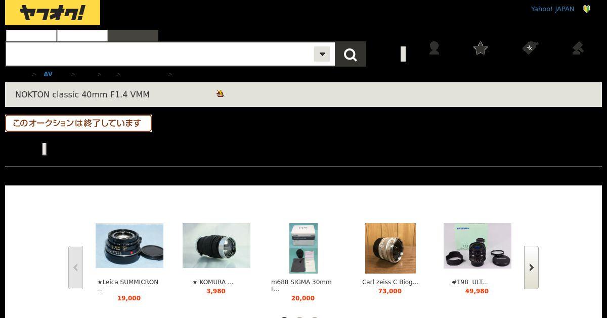Show previous carousel items with left arrow
Screen dimensions: 607x318
click(75, 268)
